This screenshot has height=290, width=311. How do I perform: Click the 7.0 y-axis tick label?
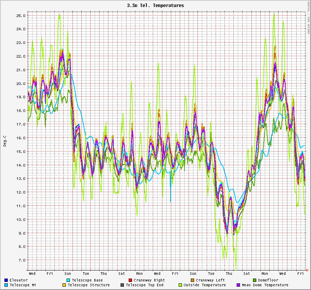(x=22, y=260)
